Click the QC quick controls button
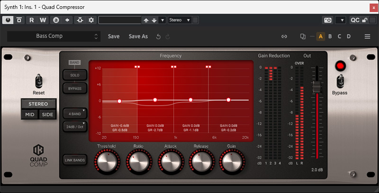Viewport: 379px width, 193px height. (x=355, y=20)
